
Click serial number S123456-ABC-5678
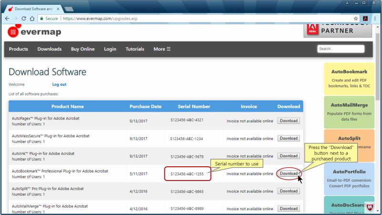187,157
